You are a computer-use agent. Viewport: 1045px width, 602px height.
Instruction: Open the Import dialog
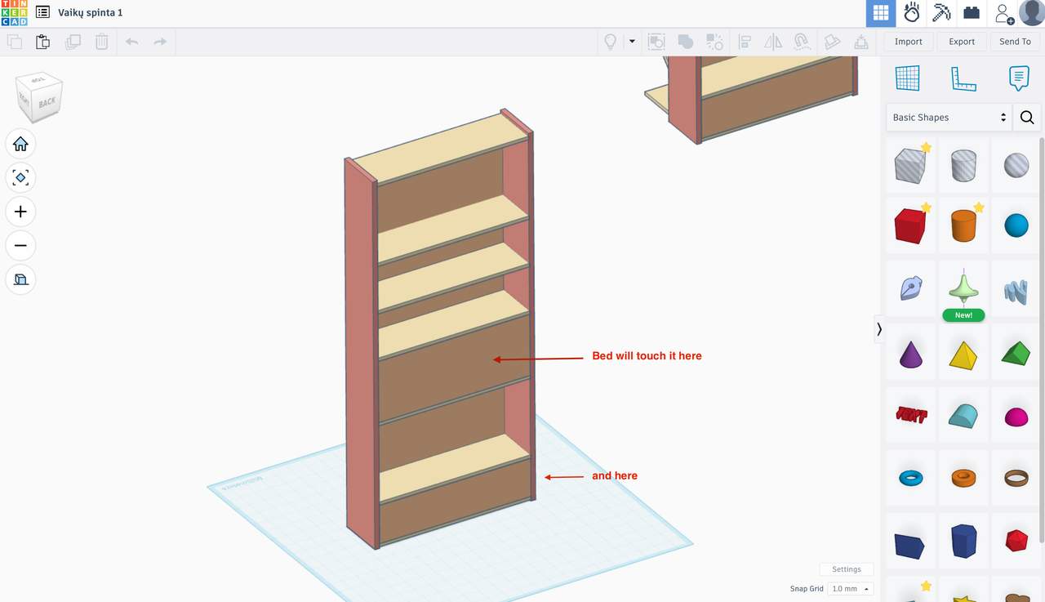(908, 42)
